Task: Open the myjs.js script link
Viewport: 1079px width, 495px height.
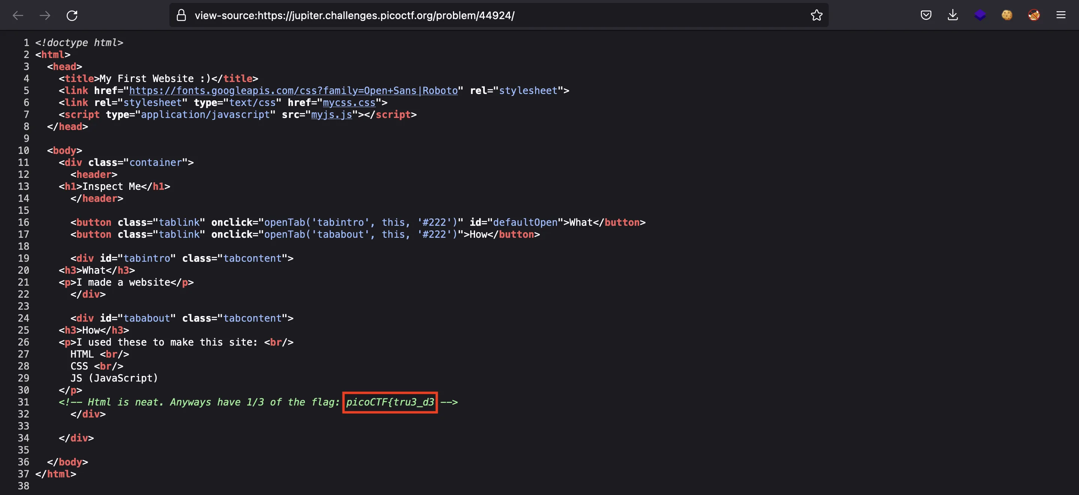Action: click(331, 114)
